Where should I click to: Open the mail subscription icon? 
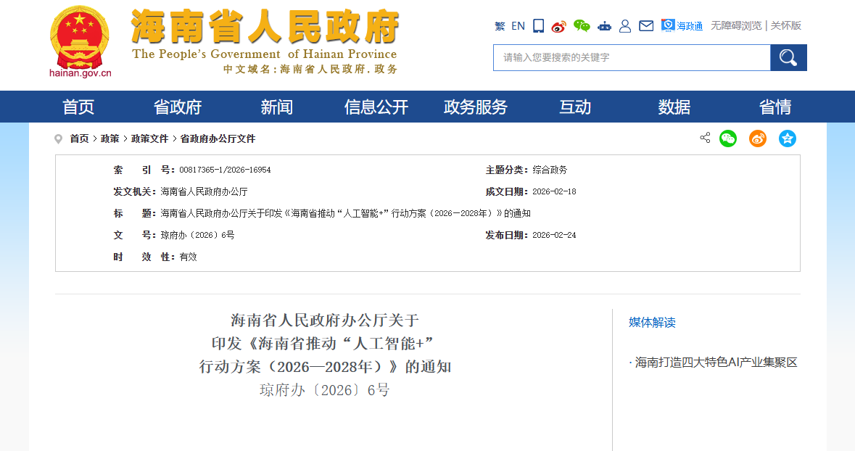coord(646,25)
